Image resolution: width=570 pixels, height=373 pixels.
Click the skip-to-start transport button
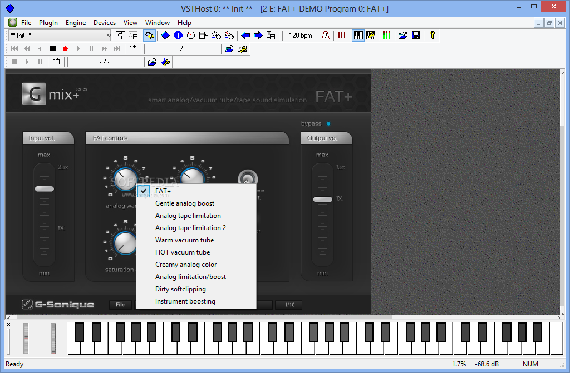[x=14, y=49]
